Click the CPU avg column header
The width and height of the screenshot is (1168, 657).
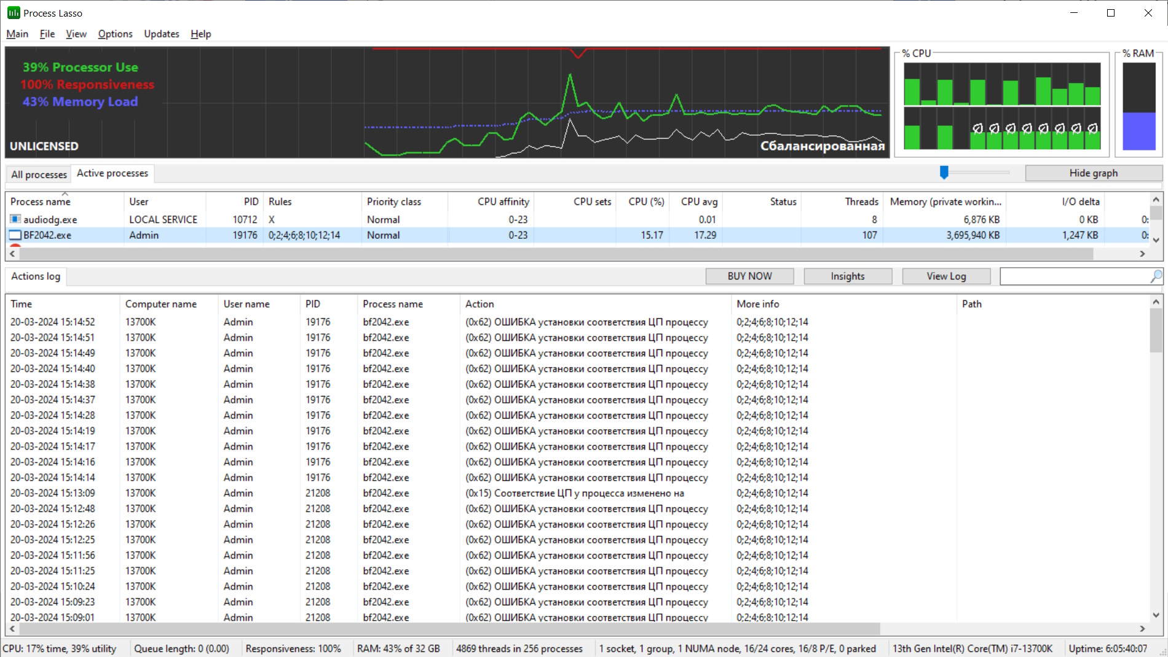[x=696, y=201]
